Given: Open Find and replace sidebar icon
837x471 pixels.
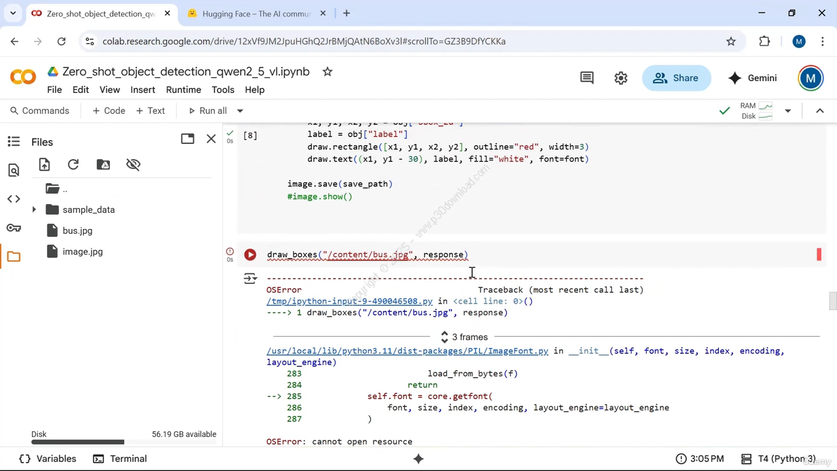Looking at the screenshot, I should pos(14,171).
